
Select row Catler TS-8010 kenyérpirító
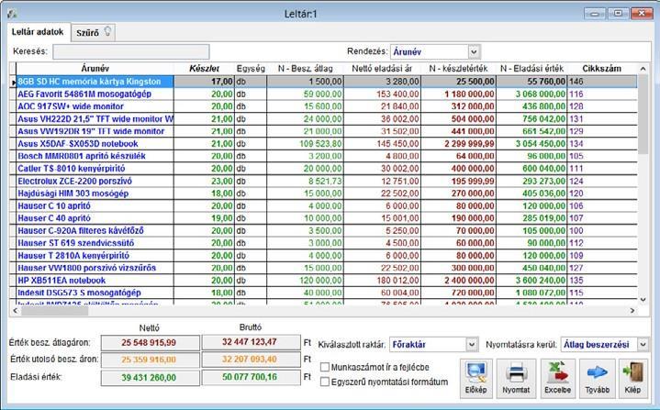[322, 169]
